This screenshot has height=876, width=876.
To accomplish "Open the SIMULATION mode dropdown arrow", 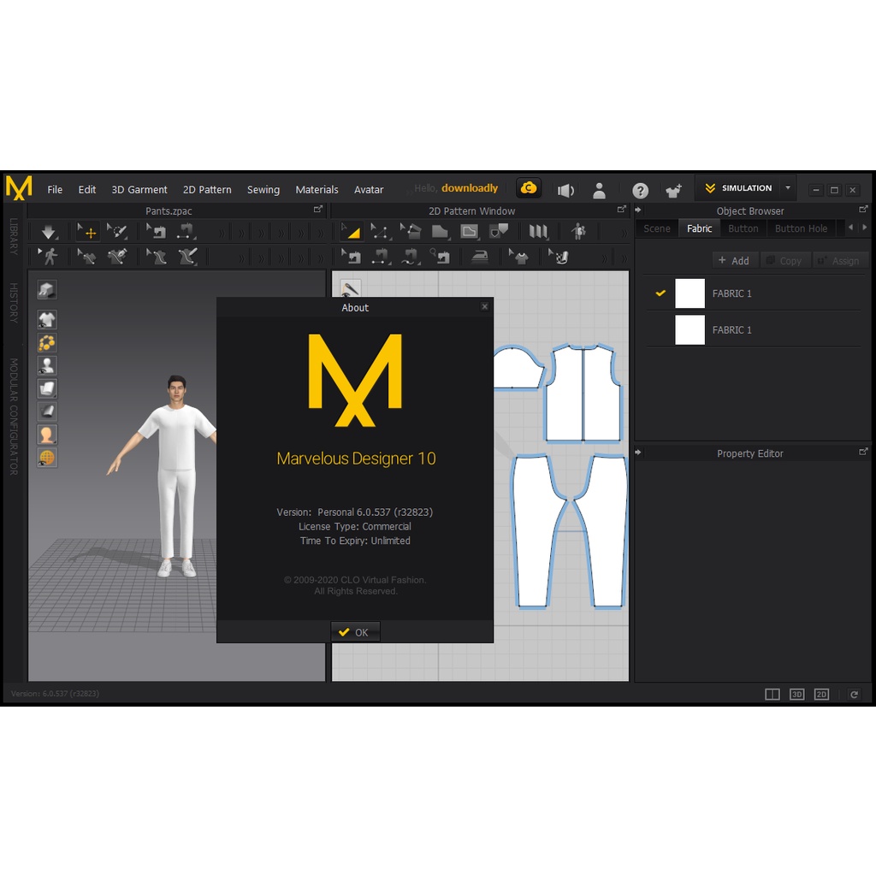I will [788, 187].
